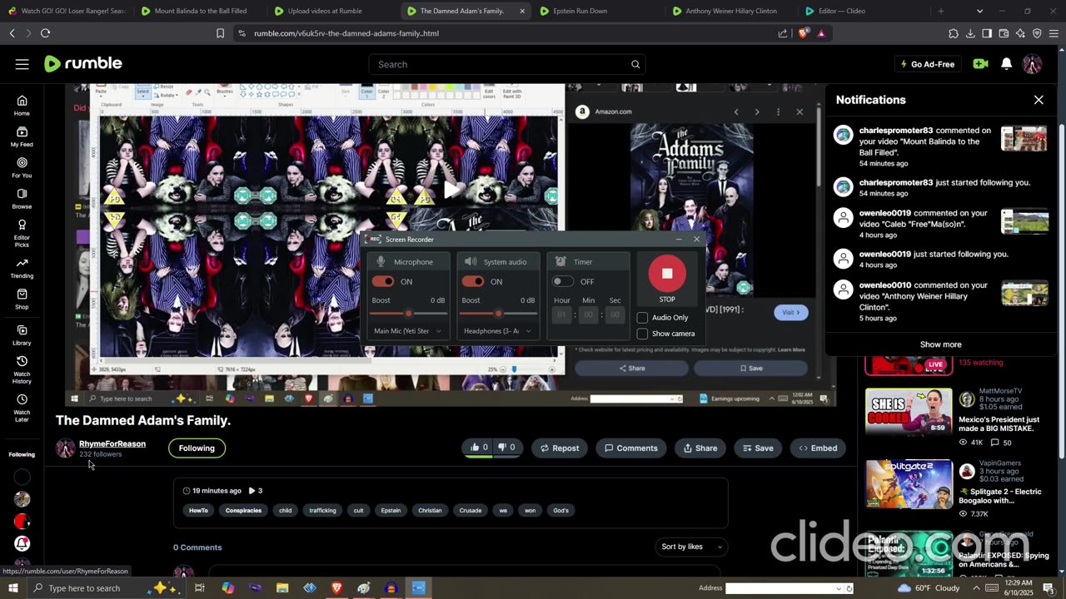Screen dimensions: 1066x599
Task: Check the Audio Only checkbox
Action: click(x=642, y=317)
